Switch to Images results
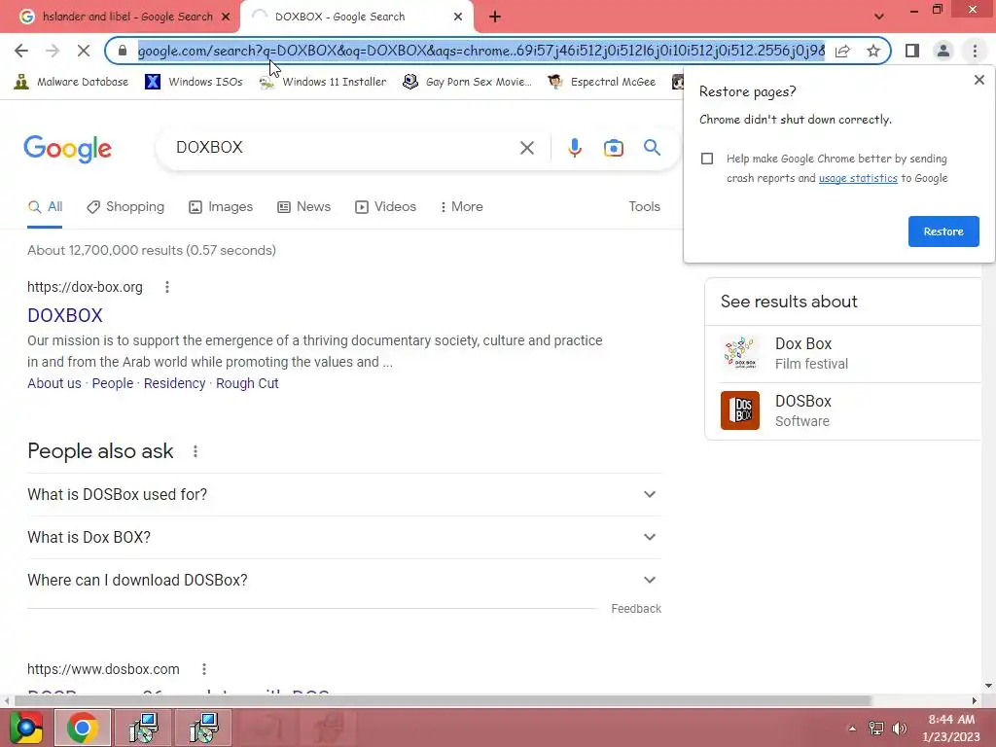This screenshot has height=747, width=996. pos(221,207)
